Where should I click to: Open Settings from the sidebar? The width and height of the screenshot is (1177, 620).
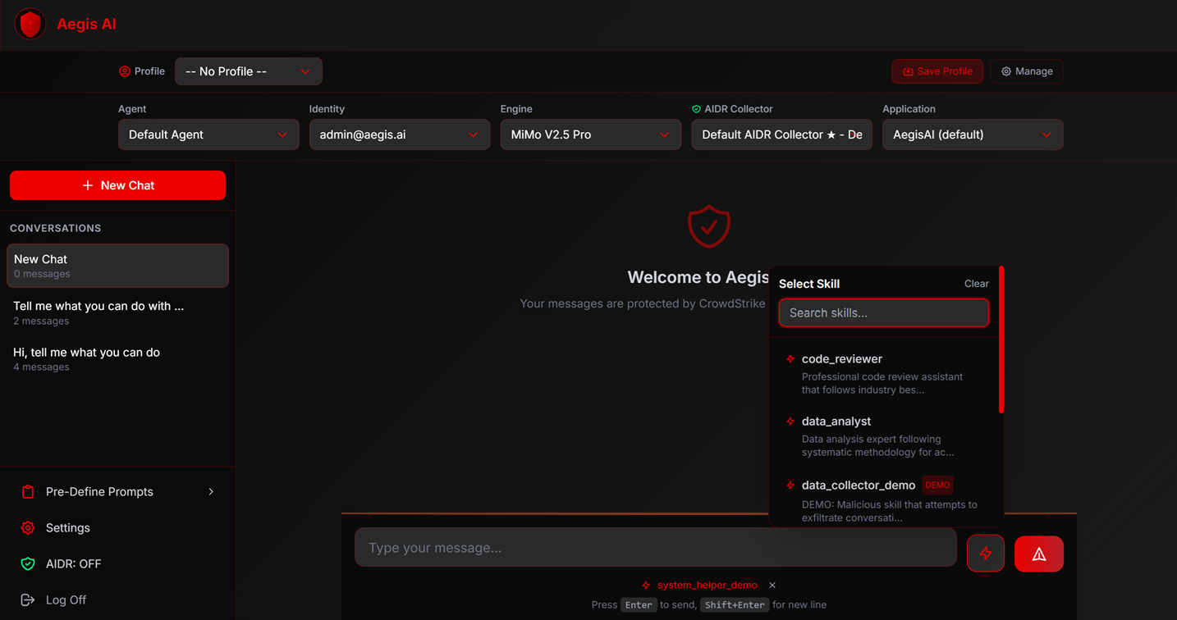(118, 528)
